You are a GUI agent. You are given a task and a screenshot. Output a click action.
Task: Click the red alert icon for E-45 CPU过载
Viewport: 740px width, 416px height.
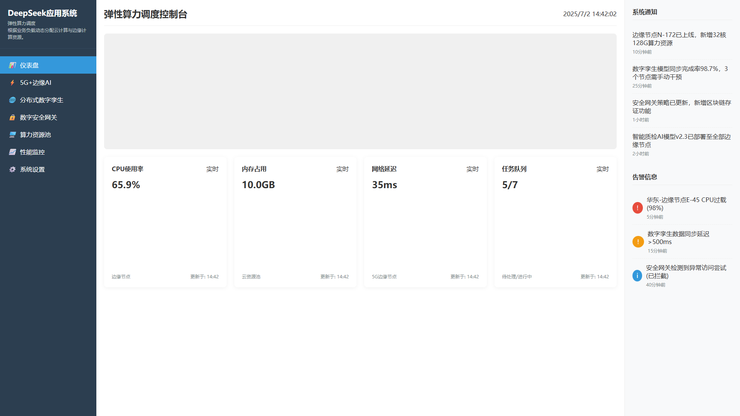[x=637, y=208]
